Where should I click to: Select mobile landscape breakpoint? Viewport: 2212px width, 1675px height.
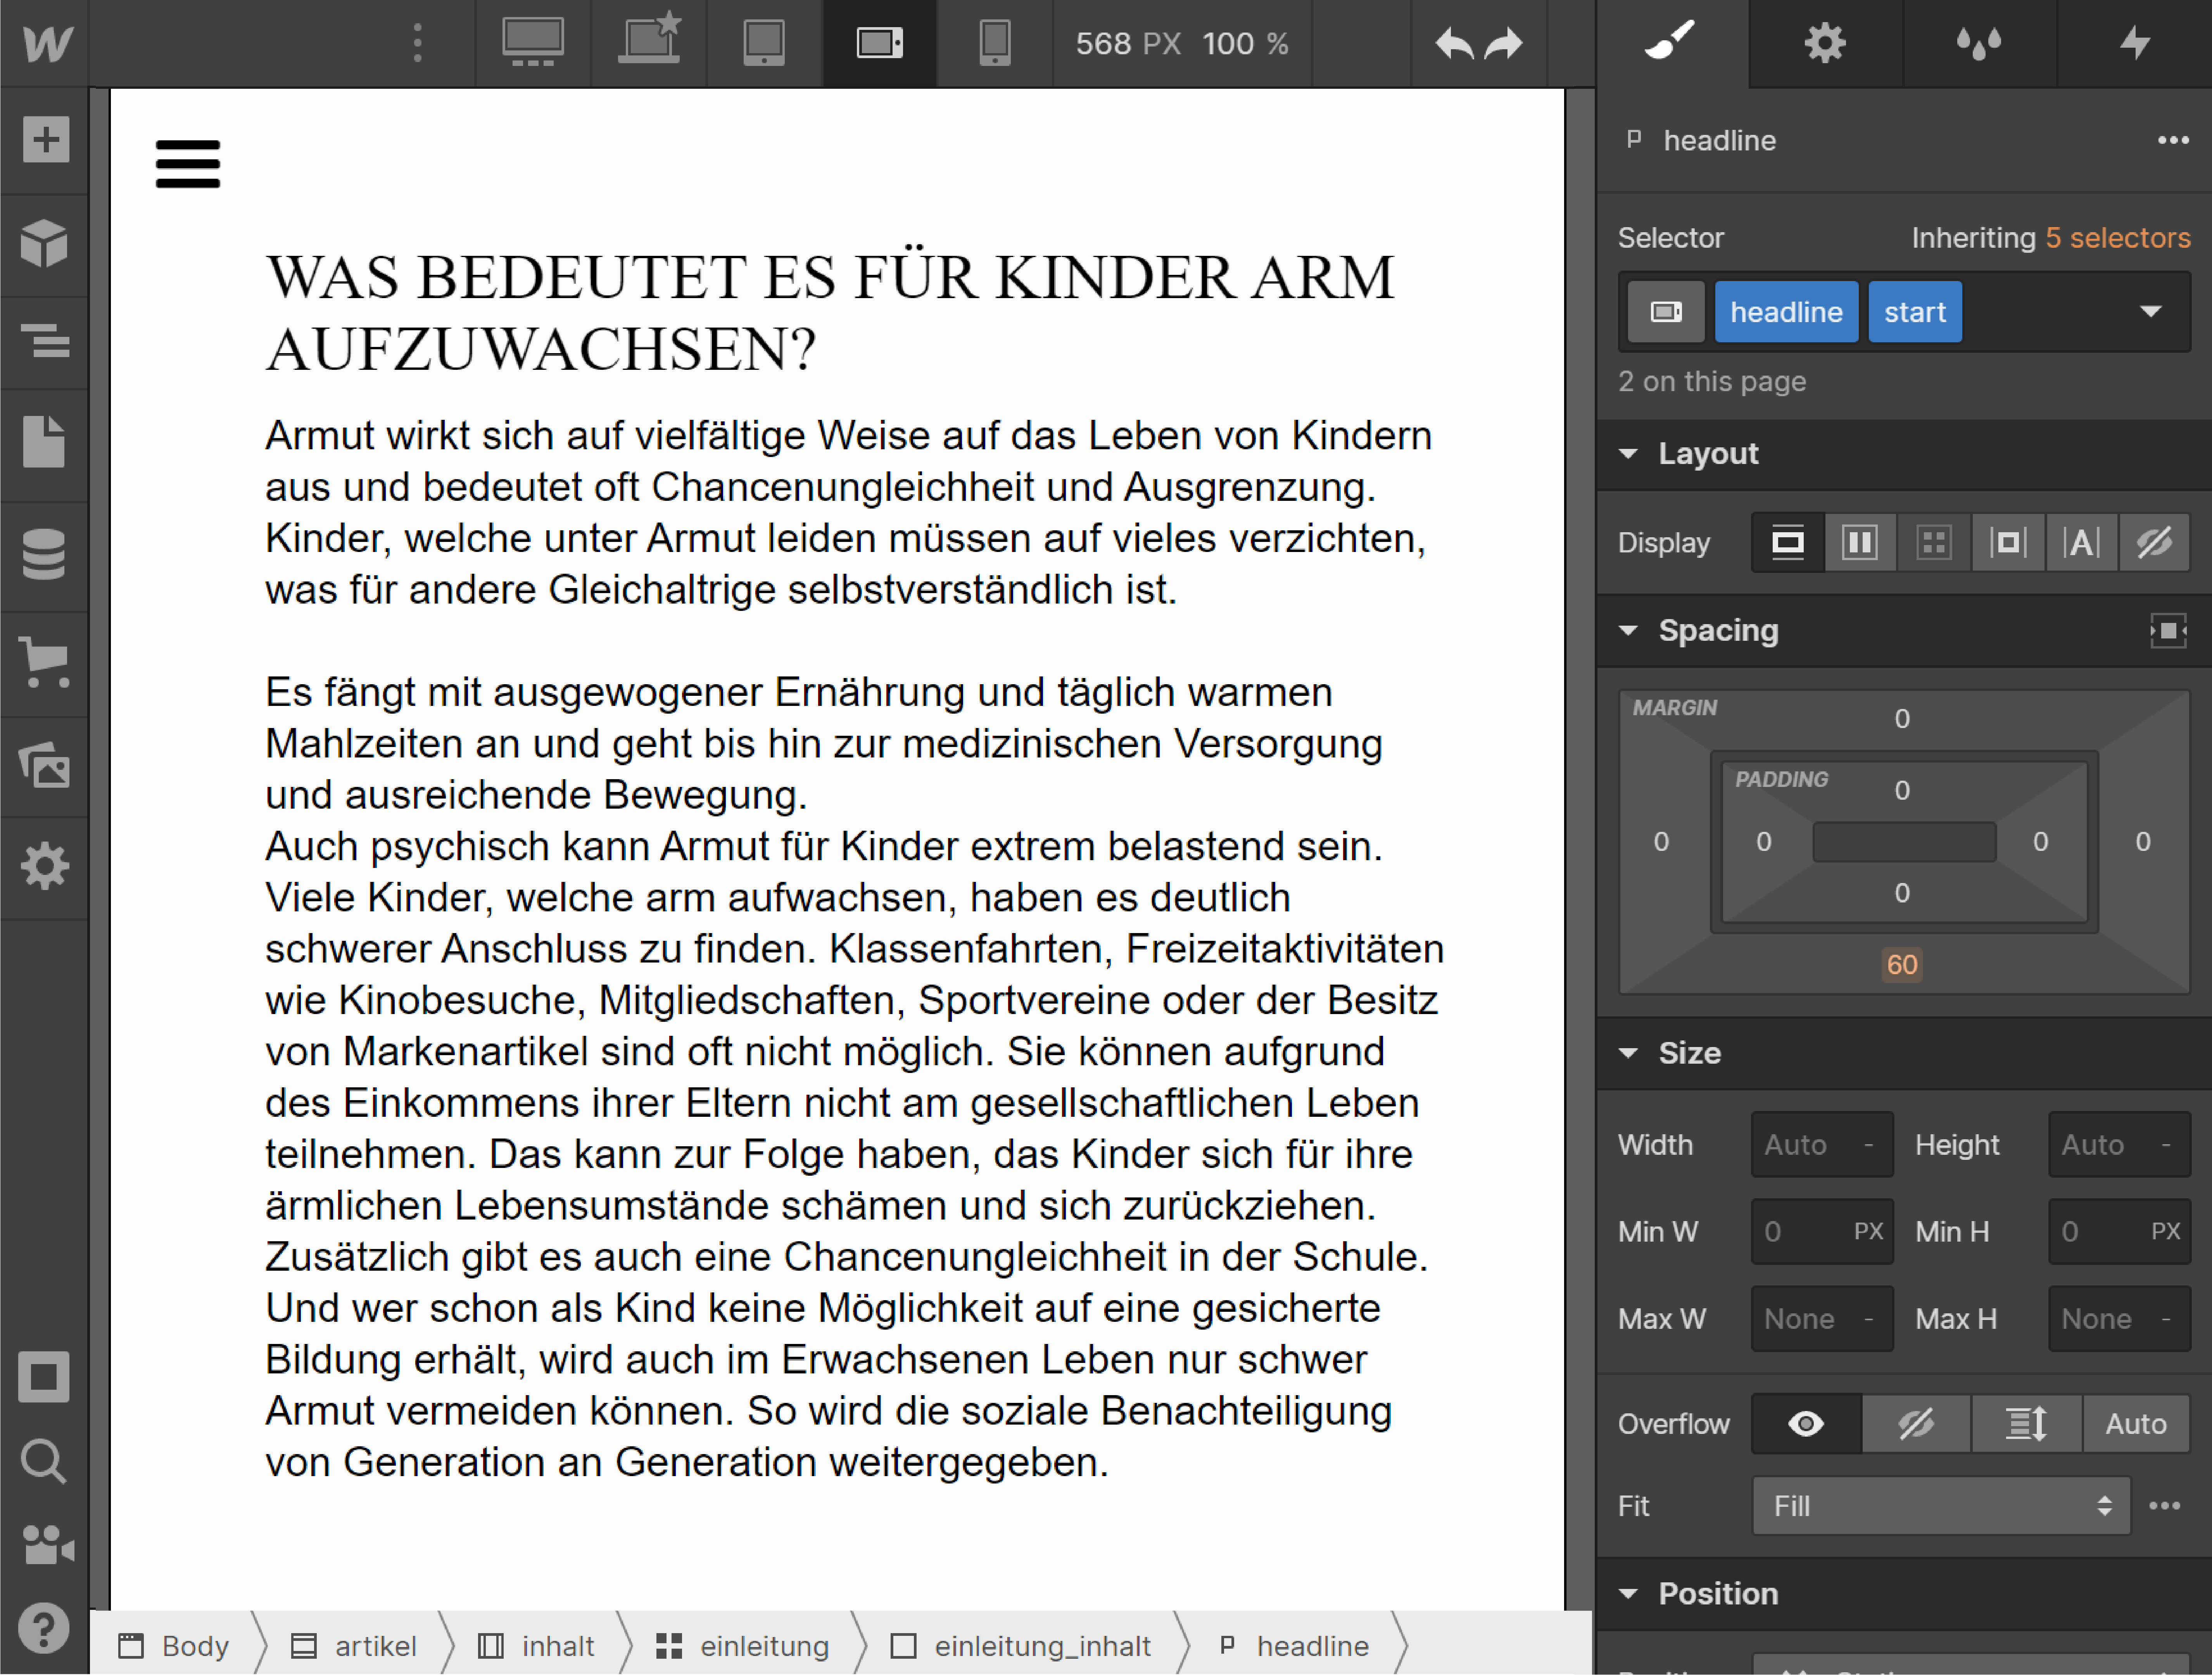tap(880, 43)
